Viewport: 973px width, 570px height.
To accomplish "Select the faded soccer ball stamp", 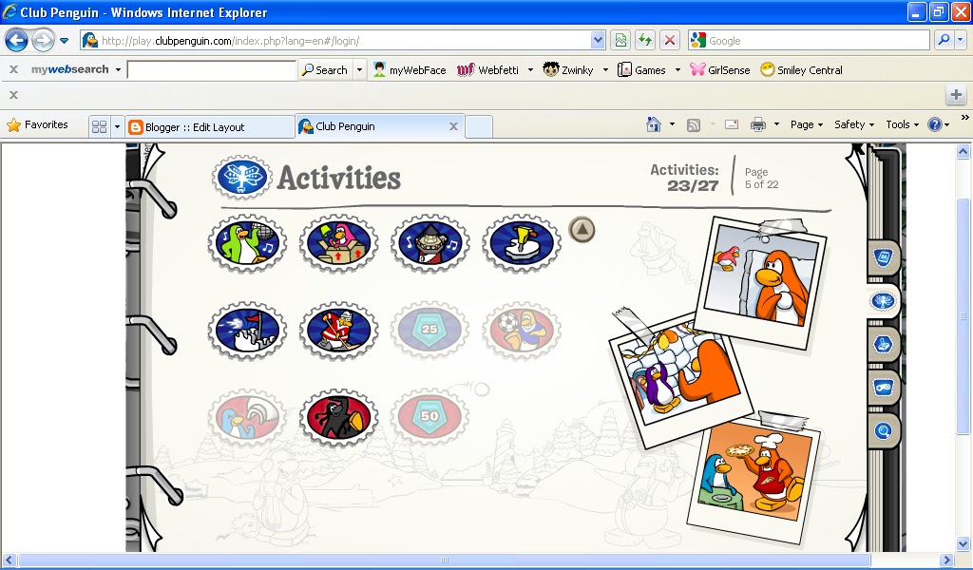I will [522, 330].
